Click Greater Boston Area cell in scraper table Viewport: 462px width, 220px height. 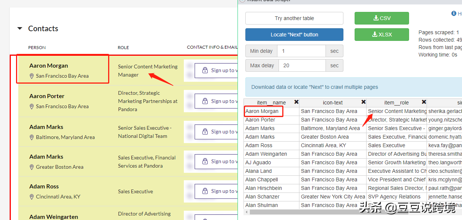(333, 137)
